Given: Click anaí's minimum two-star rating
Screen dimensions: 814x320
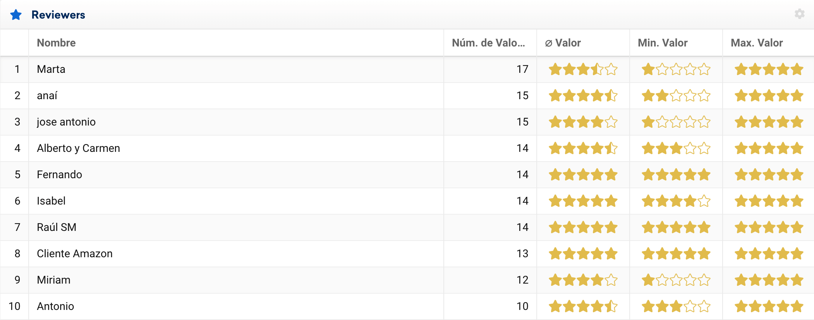Looking at the screenshot, I should click(x=676, y=96).
